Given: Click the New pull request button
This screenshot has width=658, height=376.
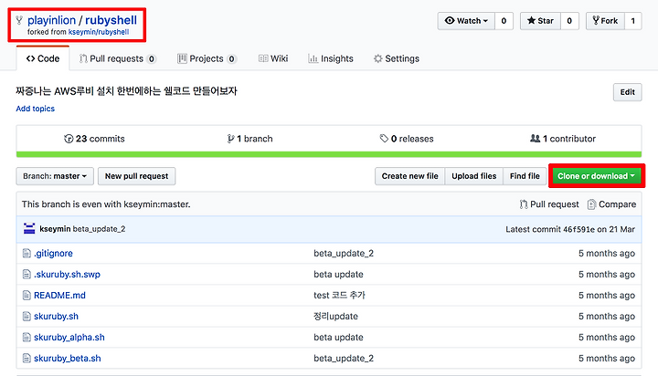Looking at the screenshot, I should 137,176.
